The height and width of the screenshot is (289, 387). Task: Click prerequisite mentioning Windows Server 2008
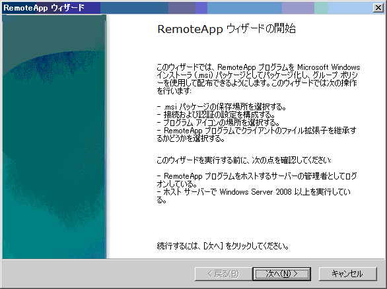pyautogui.click(x=254, y=195)
